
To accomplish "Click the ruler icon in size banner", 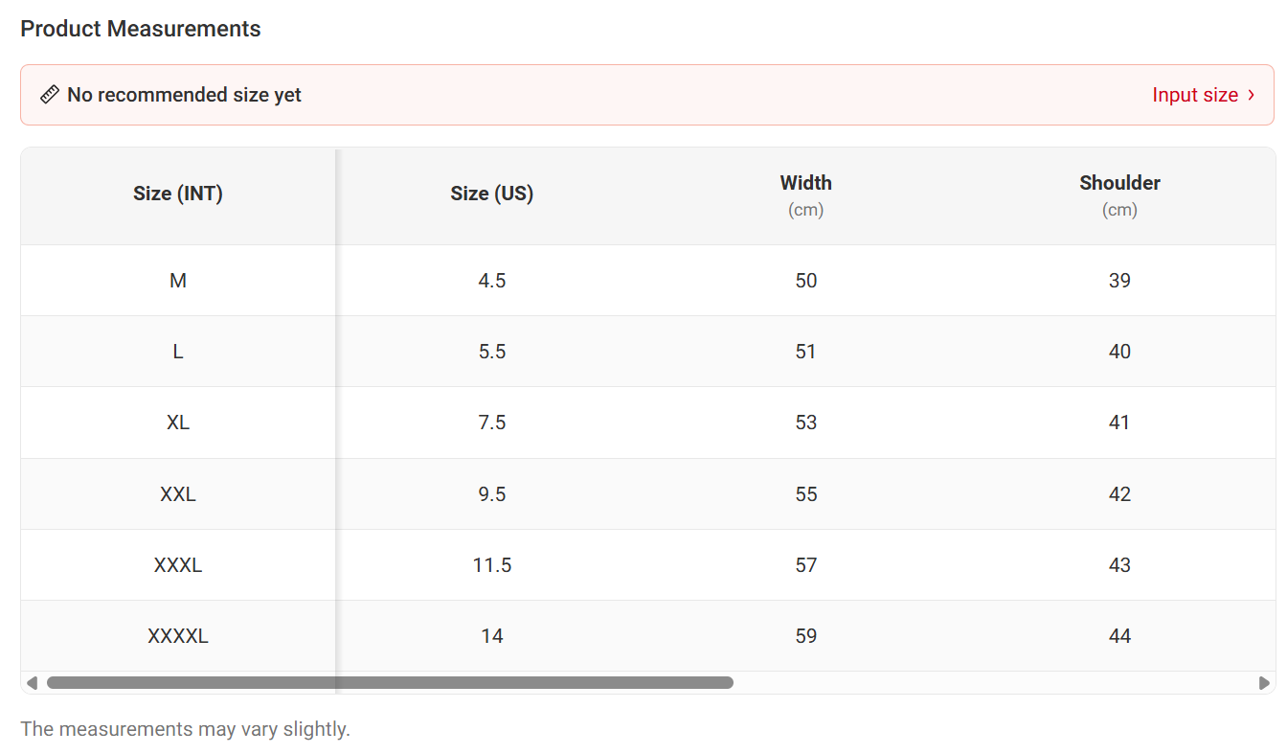I will (x=50, y=95).
